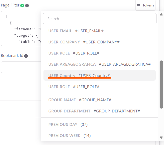
Task: Click the Bookmark Id info icon
Action: [x=26, y=56]
